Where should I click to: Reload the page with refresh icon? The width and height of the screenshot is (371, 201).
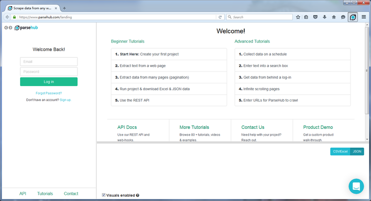220,17
